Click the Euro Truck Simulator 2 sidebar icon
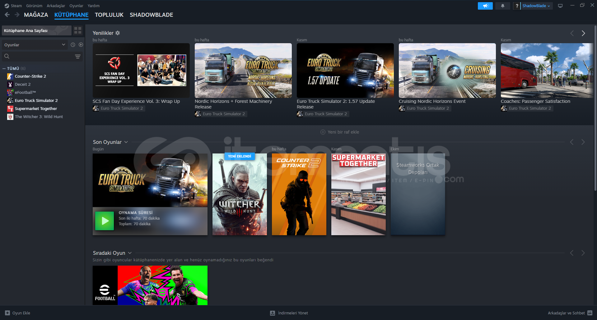The height and width of the screenshot is (320, 597). 10,101
